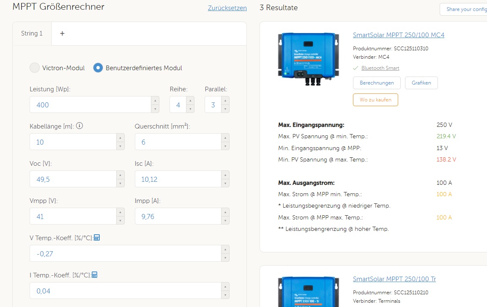Click the Wo zu kaufen button
The height and width of the screenshot is (307, 487).
pyautogui.click(x=375, y=100)
